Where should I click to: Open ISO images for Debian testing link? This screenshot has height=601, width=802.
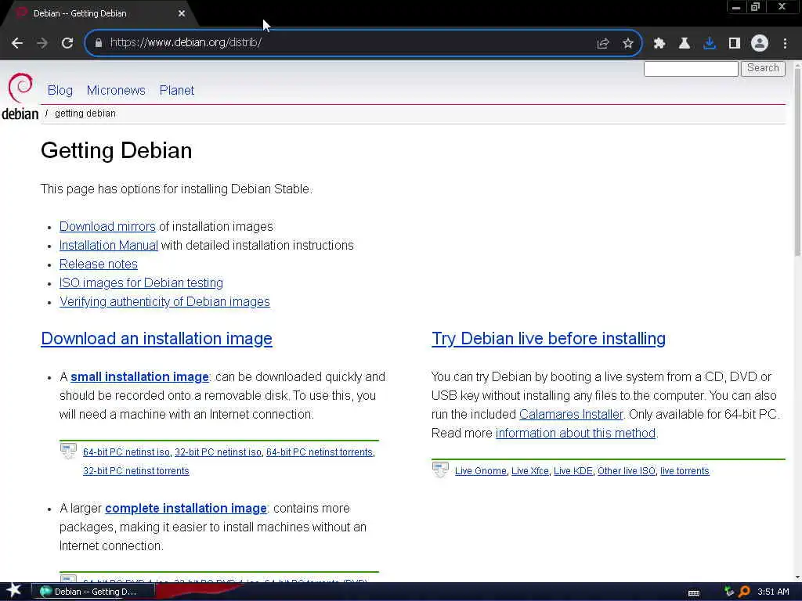click(141, 283)
